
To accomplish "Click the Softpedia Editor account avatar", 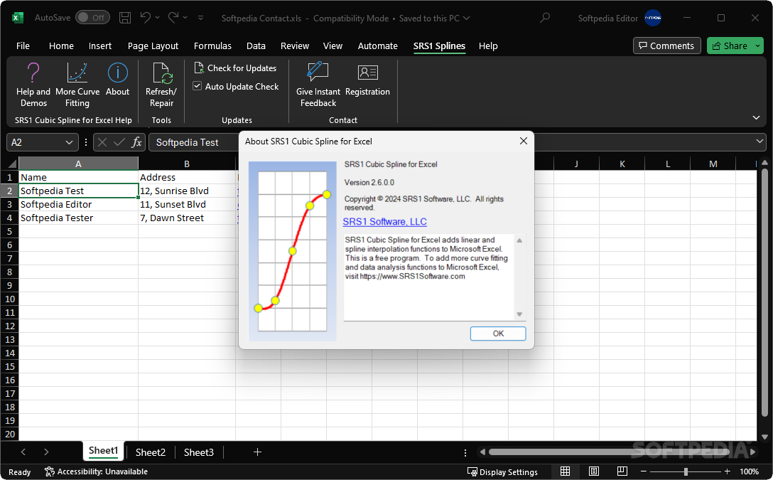I will pyautogui.click(x=653, y=18).
